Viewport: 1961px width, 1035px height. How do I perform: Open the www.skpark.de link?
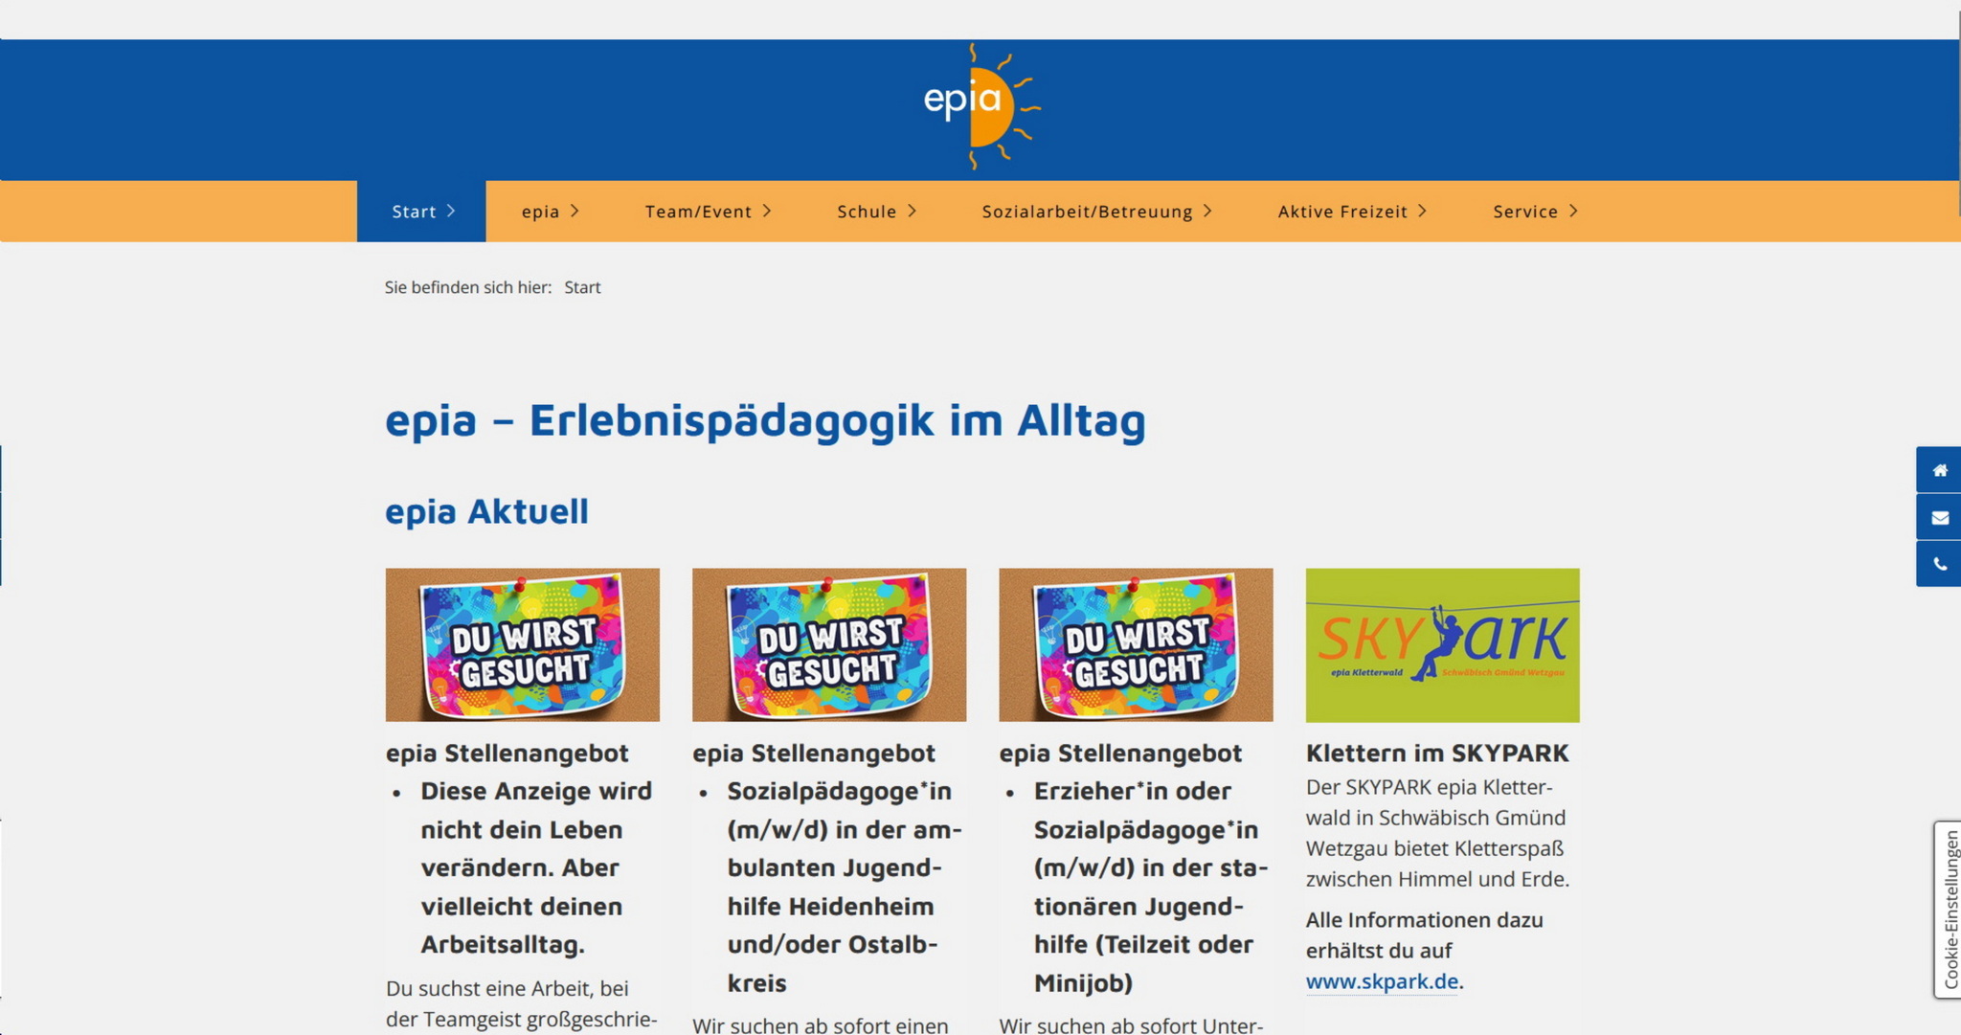1382,981
